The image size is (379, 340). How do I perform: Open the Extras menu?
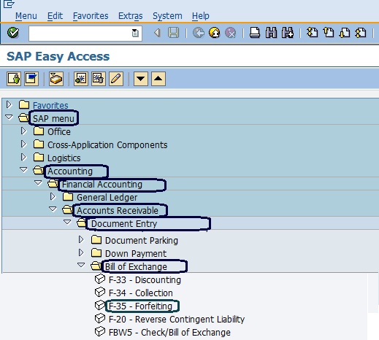(x=131, y=16)
